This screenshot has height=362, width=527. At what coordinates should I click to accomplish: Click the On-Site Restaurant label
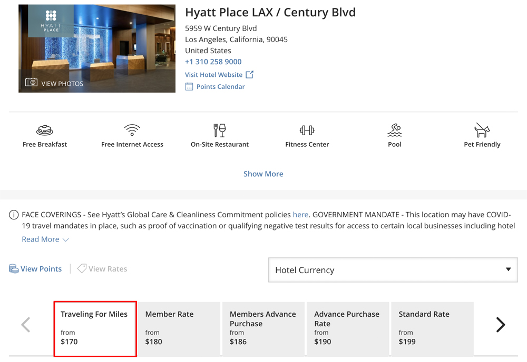tap(219, 144)
